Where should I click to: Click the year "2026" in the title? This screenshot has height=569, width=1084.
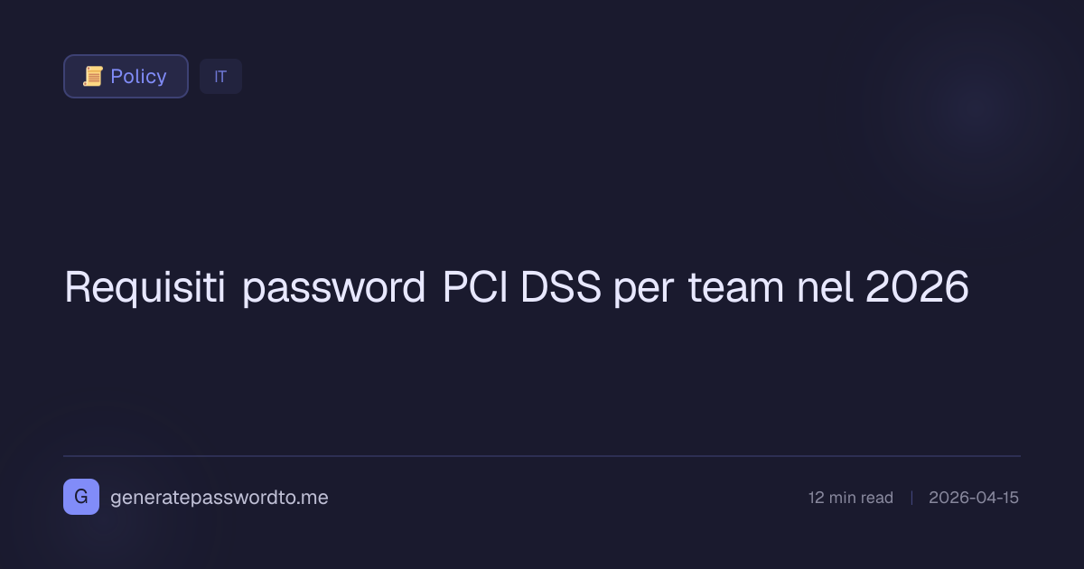[x=916, y=288]
